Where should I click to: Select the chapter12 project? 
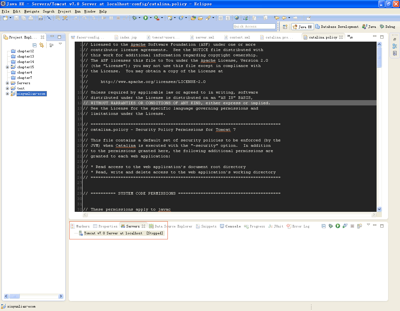[26, 51]
